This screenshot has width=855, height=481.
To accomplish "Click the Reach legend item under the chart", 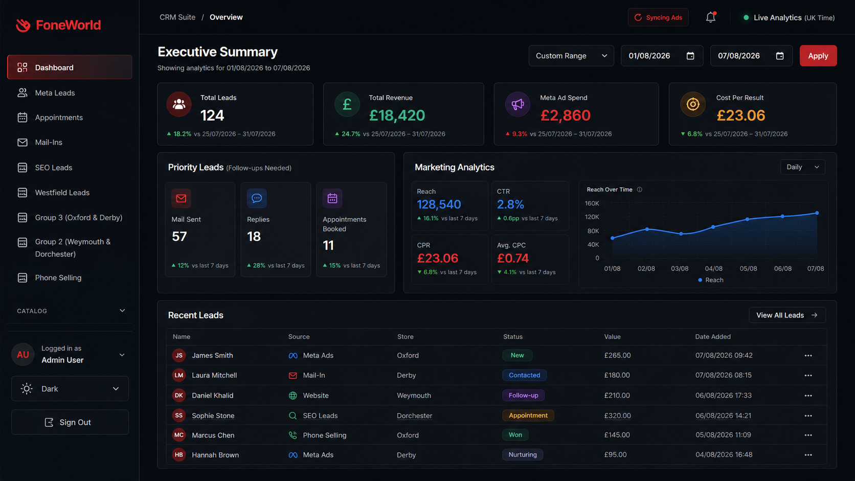I will click(711, 280).
